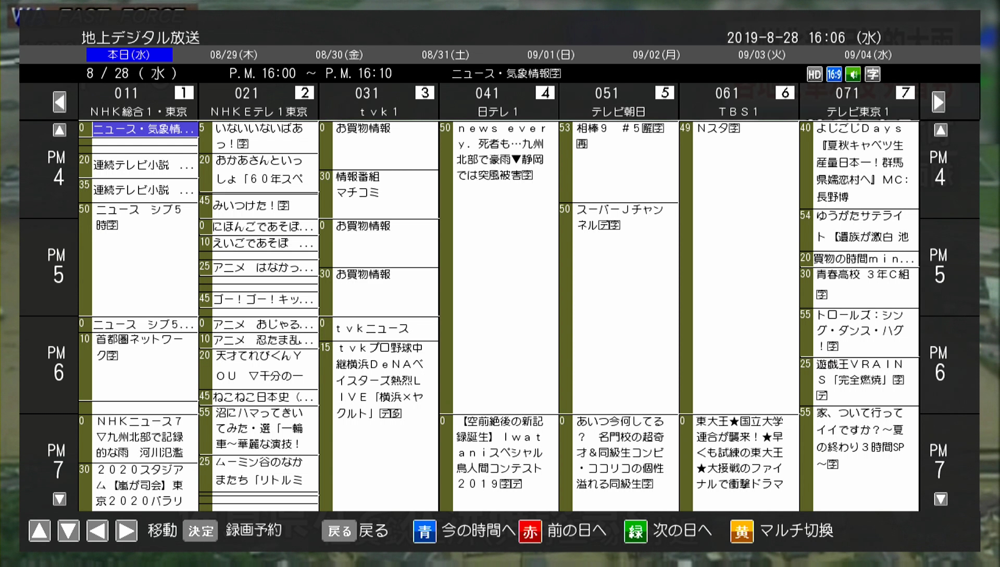This screenshot has width=1000, height=567.
Task: Click the yellow 黄 button for multi switch
Action: click(742, 531)
